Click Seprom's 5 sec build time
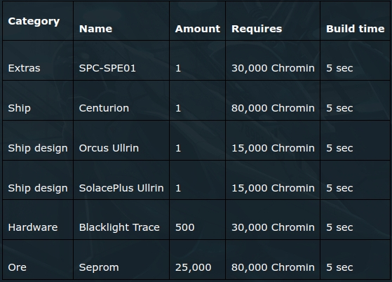The height and width of the screenshot is (282, 392). coord(339,267)
